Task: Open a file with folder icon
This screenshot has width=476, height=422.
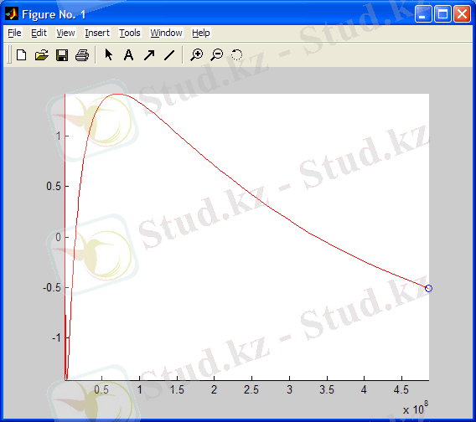Action: (x=42, y=55)
